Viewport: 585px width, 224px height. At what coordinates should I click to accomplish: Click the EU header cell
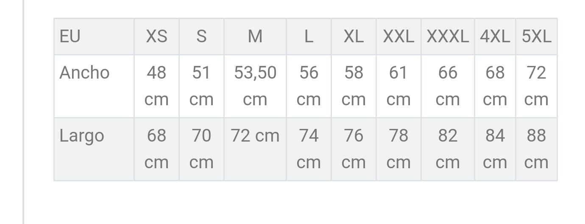(94, 37)
